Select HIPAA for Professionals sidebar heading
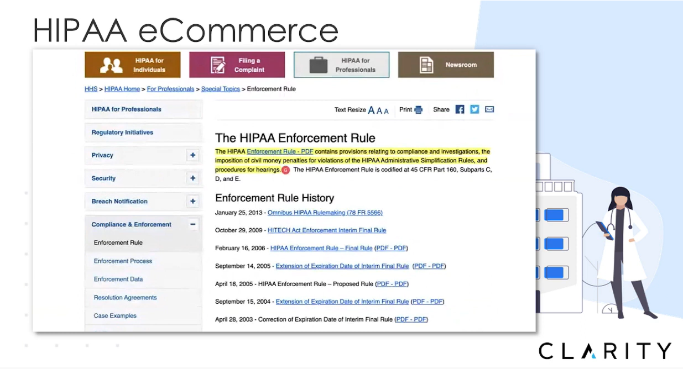This screenshot has width=683, height=369. pyautogui.click(x=143, y=109)
